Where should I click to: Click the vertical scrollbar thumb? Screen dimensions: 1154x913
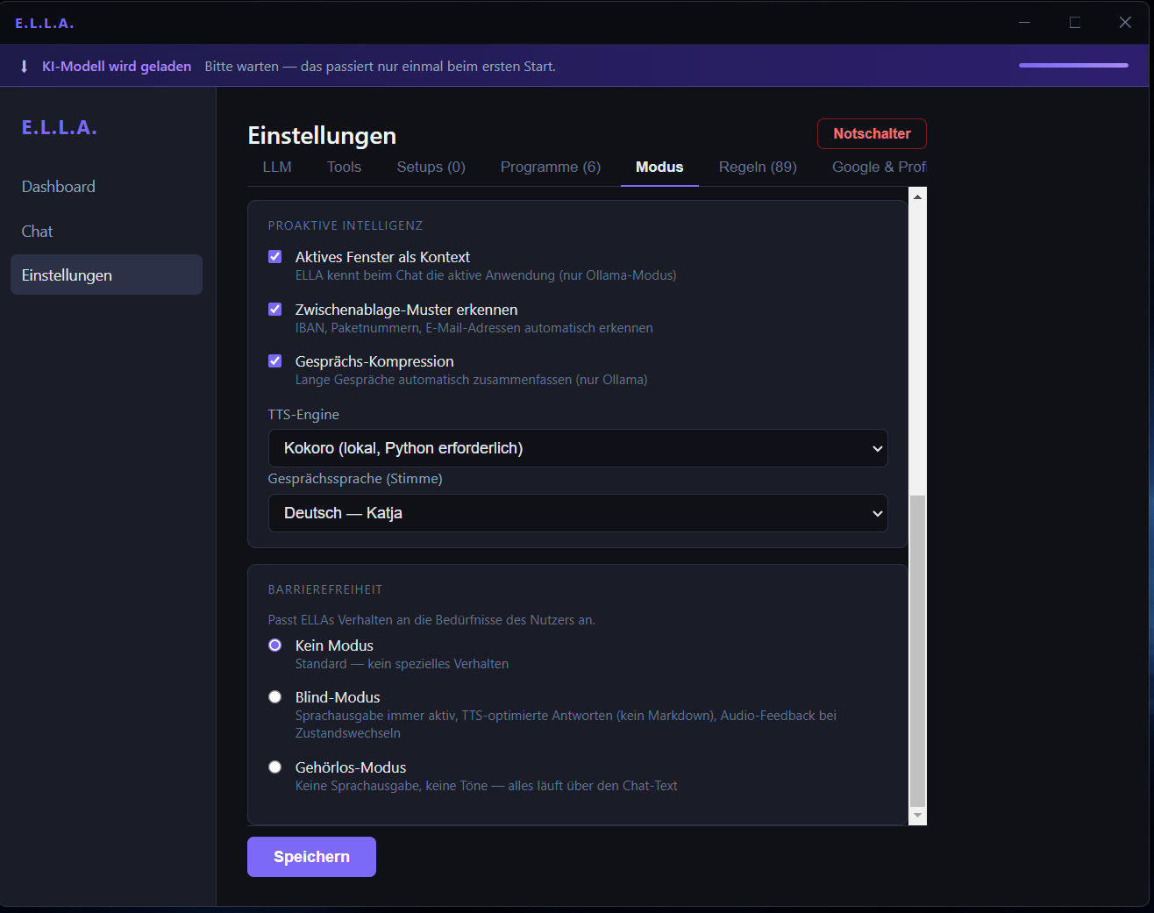click(x=917, y=651)
